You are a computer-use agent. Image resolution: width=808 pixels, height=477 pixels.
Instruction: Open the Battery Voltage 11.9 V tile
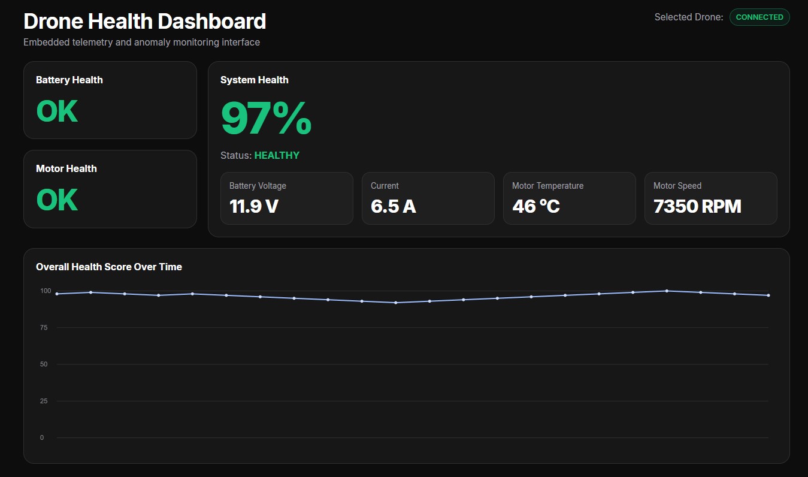tap(287, 198)
